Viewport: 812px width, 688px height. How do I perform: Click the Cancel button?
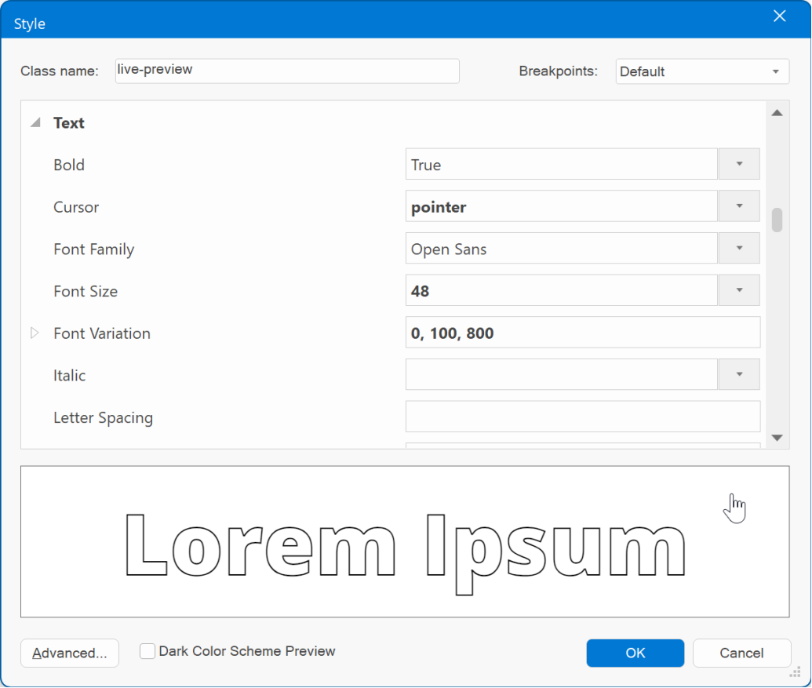point(741,653)
